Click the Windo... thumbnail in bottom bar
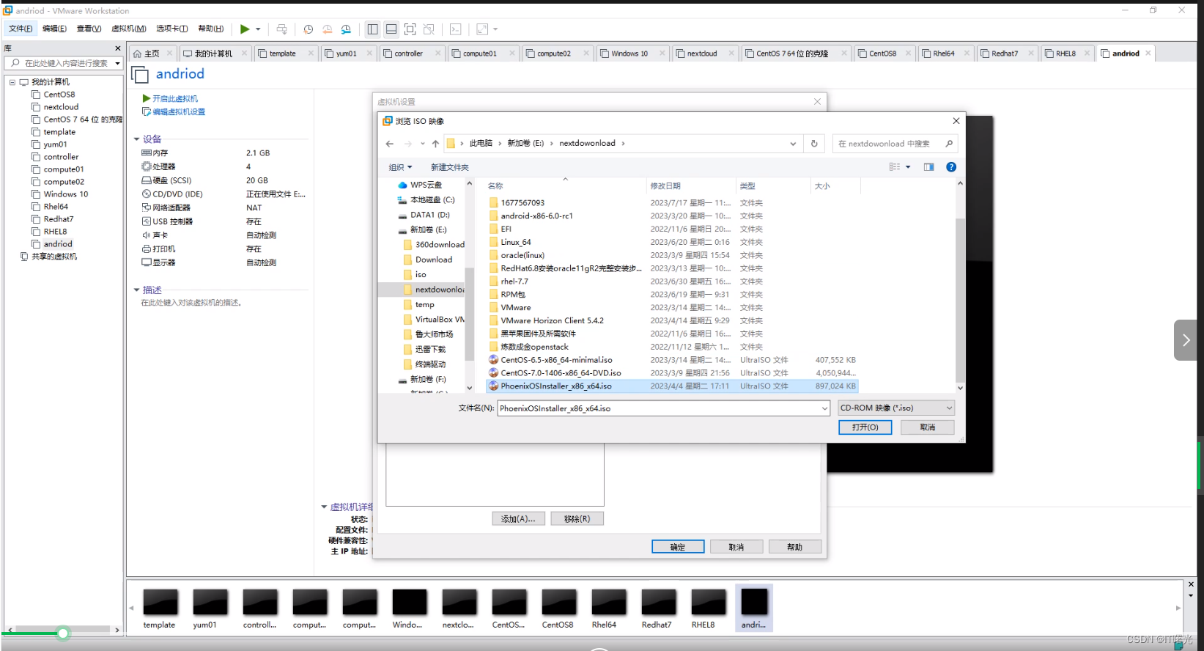The height and width of the screenshot is (651, 1204). (409, 608)
